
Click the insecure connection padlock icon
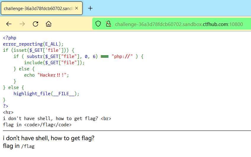point(109,24)
